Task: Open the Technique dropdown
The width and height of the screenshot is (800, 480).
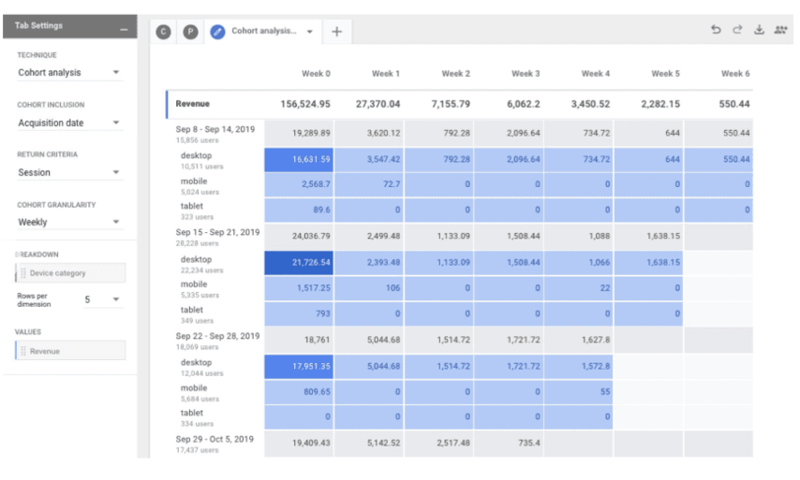Action: pos(69,72)
